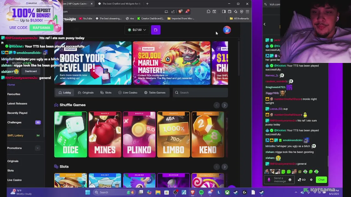Open the Imported from Micr... bookmarks folder
Image resolution: width=351 pixels, height=197 pixels.
tap(181, 18)
